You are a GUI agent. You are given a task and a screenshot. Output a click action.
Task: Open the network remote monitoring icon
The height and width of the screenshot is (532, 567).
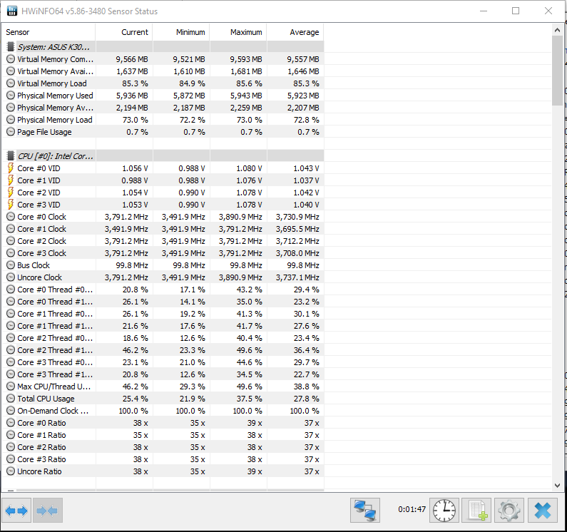(x=365, y=511)
